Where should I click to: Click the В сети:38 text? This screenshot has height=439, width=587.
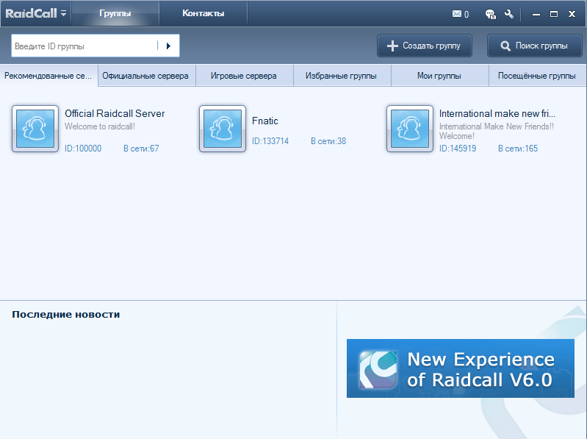(328, 141)
